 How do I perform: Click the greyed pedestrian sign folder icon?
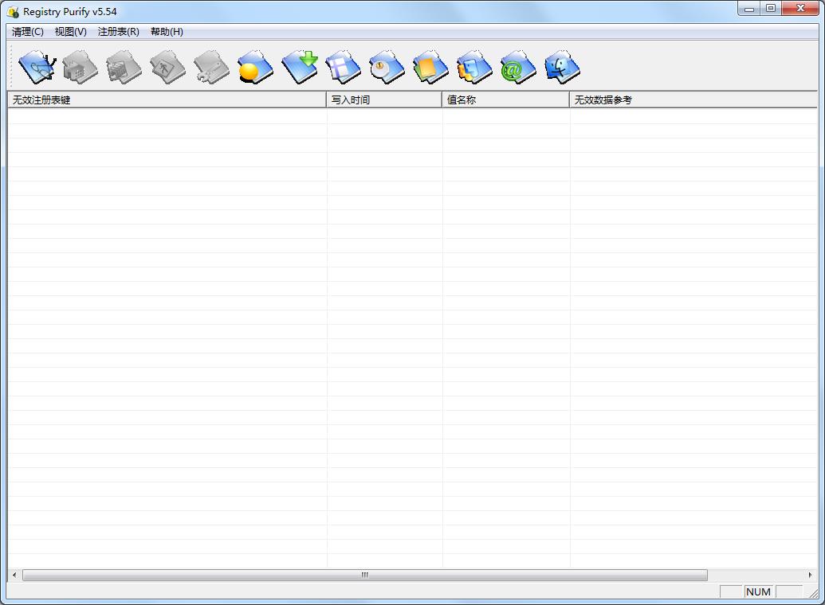pyautogui.click(x=168, y=68)
